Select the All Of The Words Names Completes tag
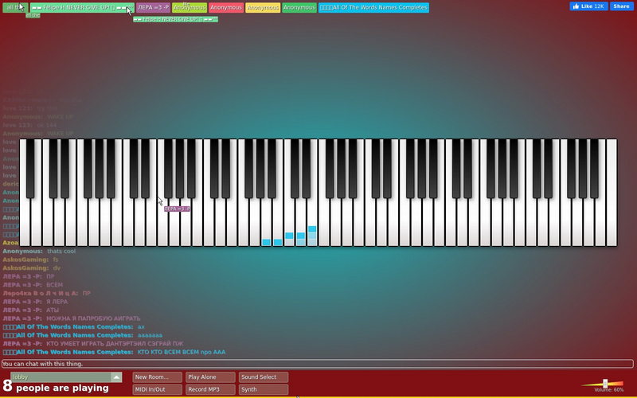Viewport: 637px width, 398px height. pos(373,7)
